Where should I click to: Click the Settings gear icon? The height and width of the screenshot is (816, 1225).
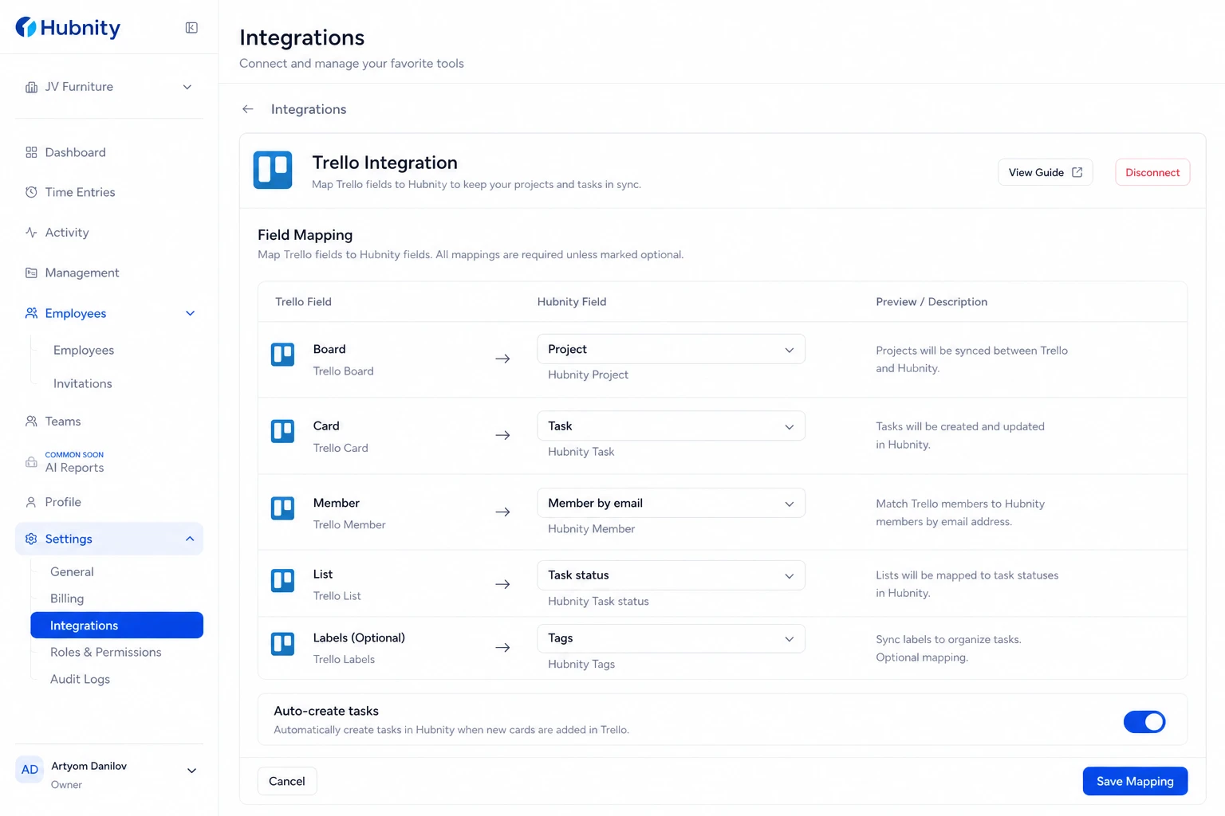(x=31, y=539)
